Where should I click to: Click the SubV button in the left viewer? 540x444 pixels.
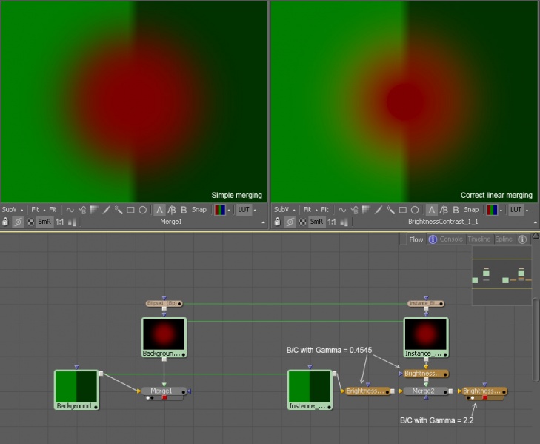[10, 210]
